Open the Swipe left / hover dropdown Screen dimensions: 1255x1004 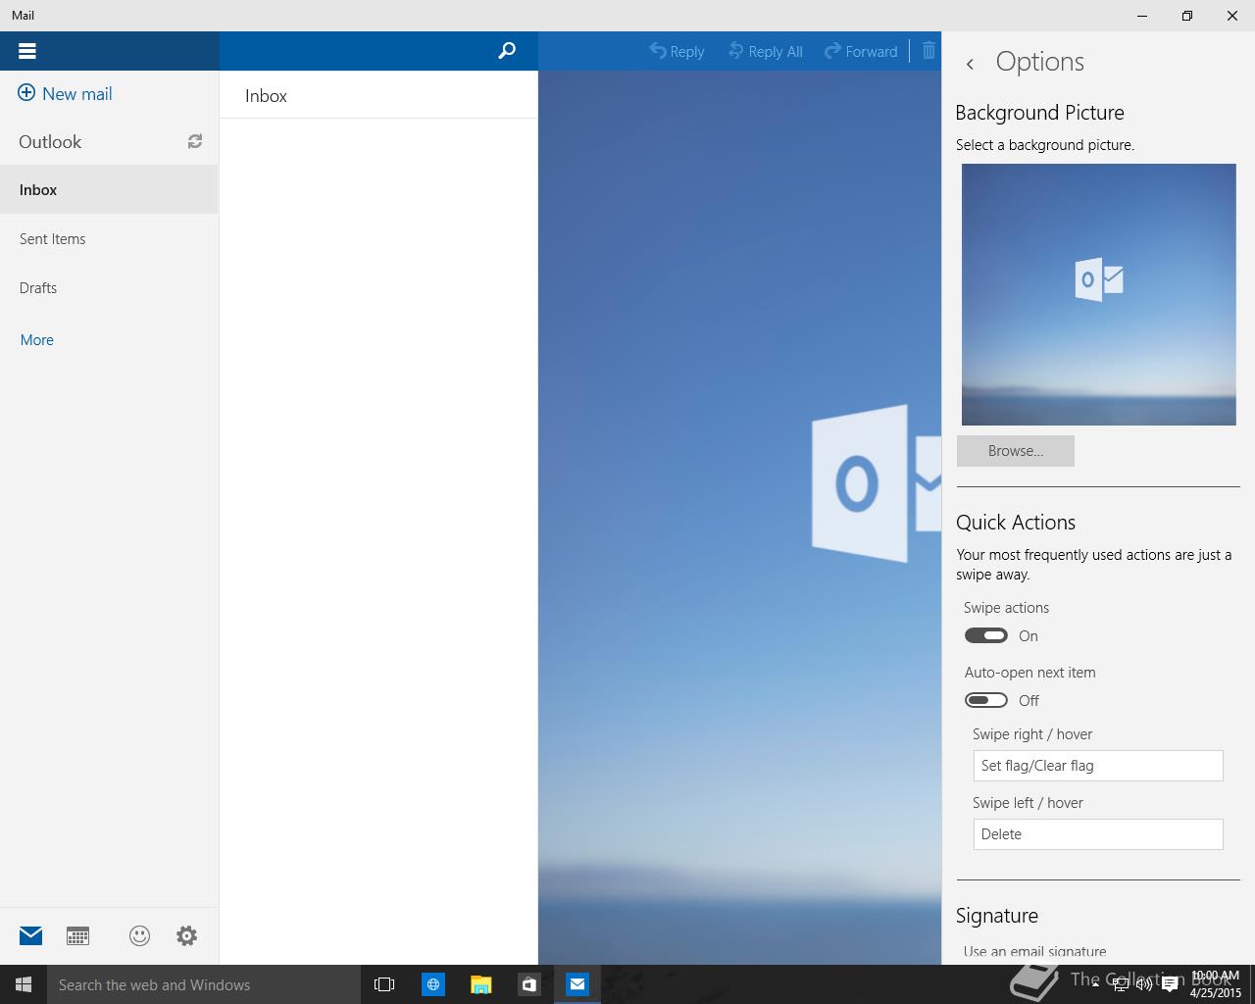tap(1097, 834)
